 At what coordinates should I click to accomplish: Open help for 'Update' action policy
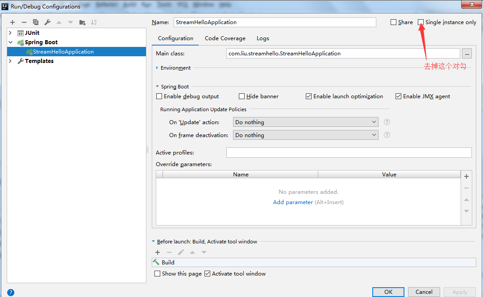pyautogui.click(x=387, y=122)
